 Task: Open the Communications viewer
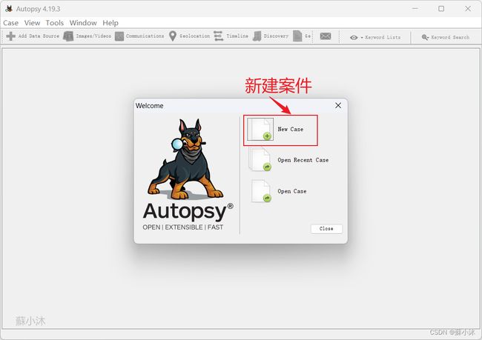coord(139,36)
